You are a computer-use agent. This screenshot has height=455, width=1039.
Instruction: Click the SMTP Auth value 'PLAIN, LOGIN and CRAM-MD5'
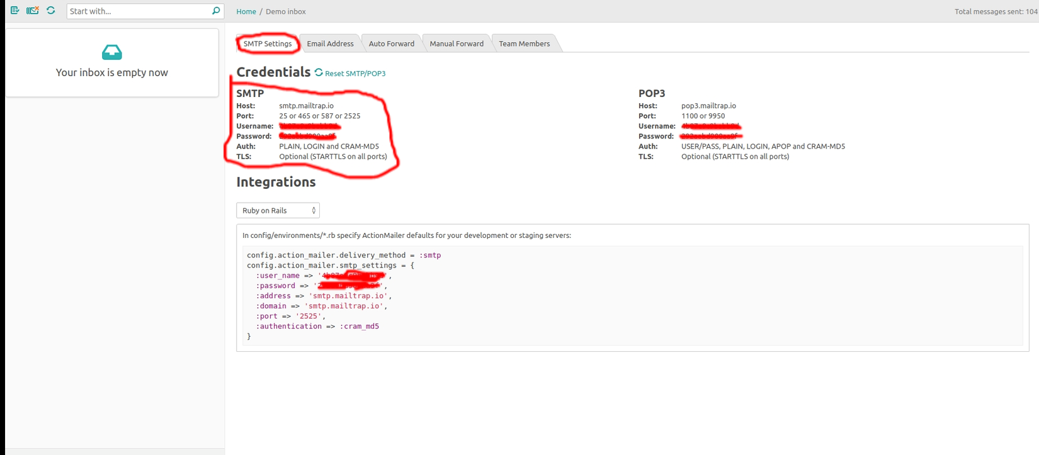[329, 146]
